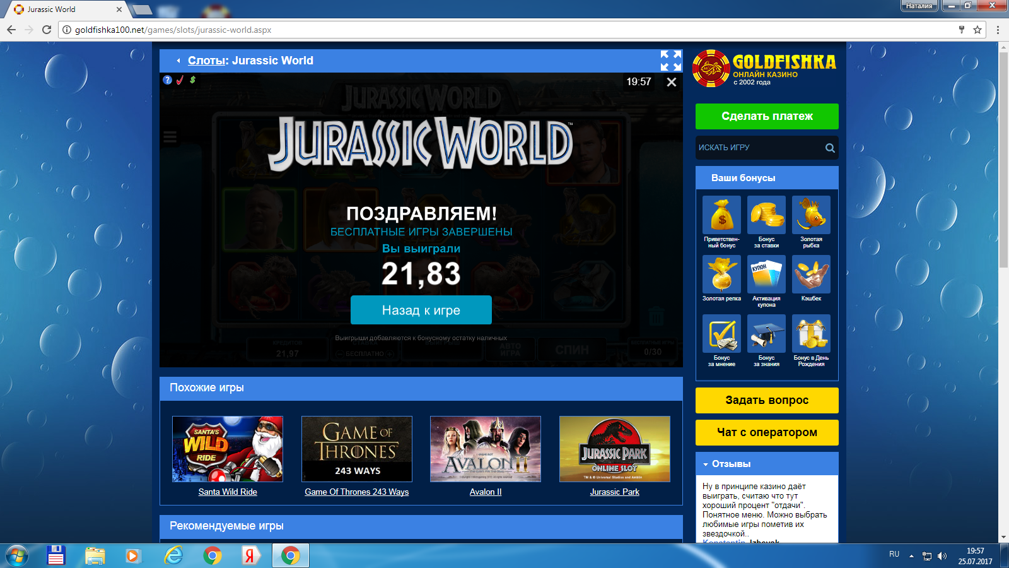Close the Jurassic World browser tab
This screenshot has height=568, width=1009.
tap(119, 9)
